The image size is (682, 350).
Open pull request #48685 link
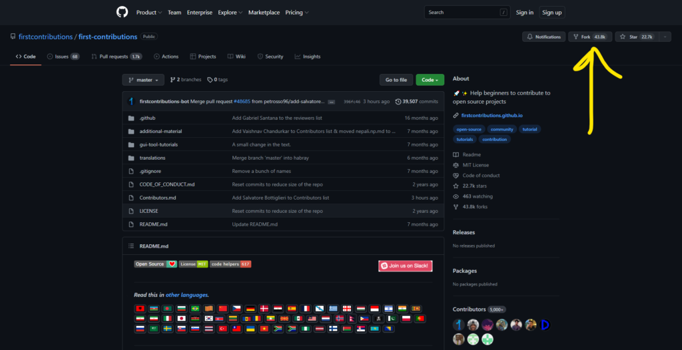(x=242, y=102)
